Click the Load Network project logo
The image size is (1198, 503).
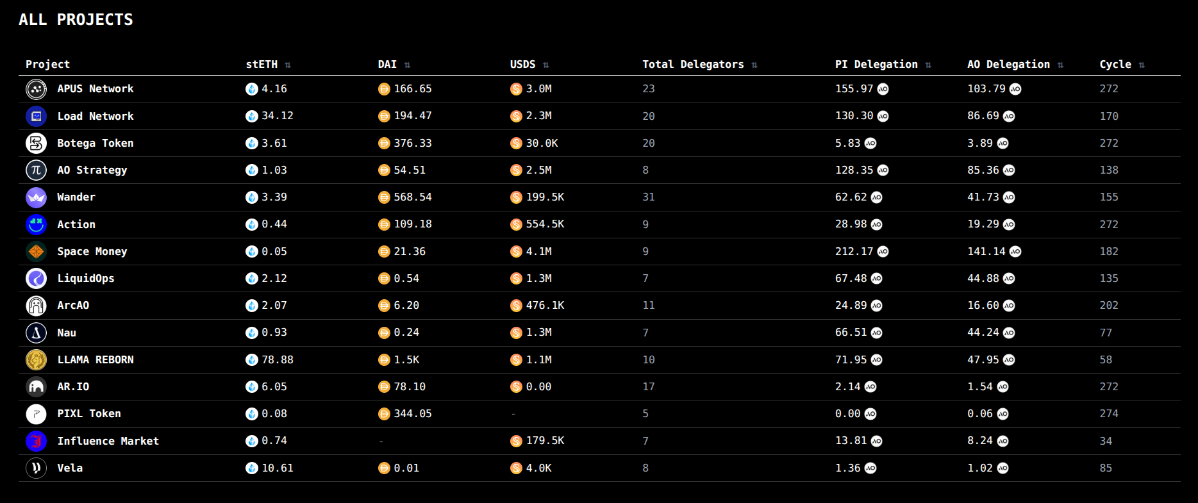coord(36,116)
